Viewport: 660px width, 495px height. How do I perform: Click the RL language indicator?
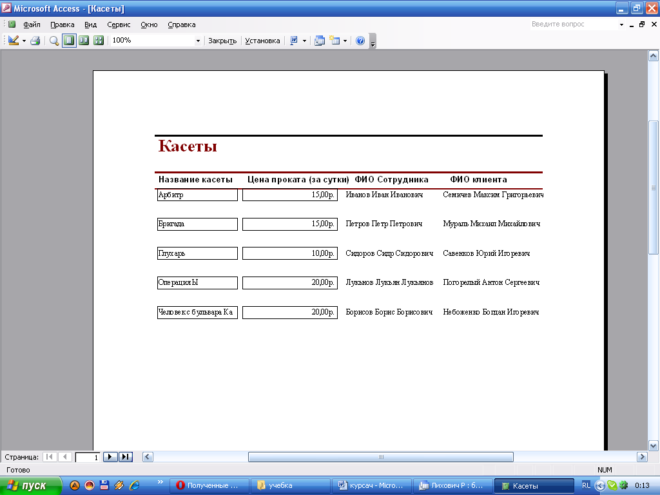coord(586,485)
